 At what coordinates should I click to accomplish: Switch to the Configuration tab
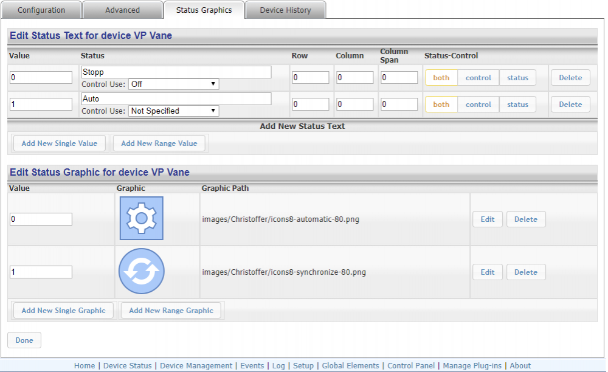click(x=41, y=10)
